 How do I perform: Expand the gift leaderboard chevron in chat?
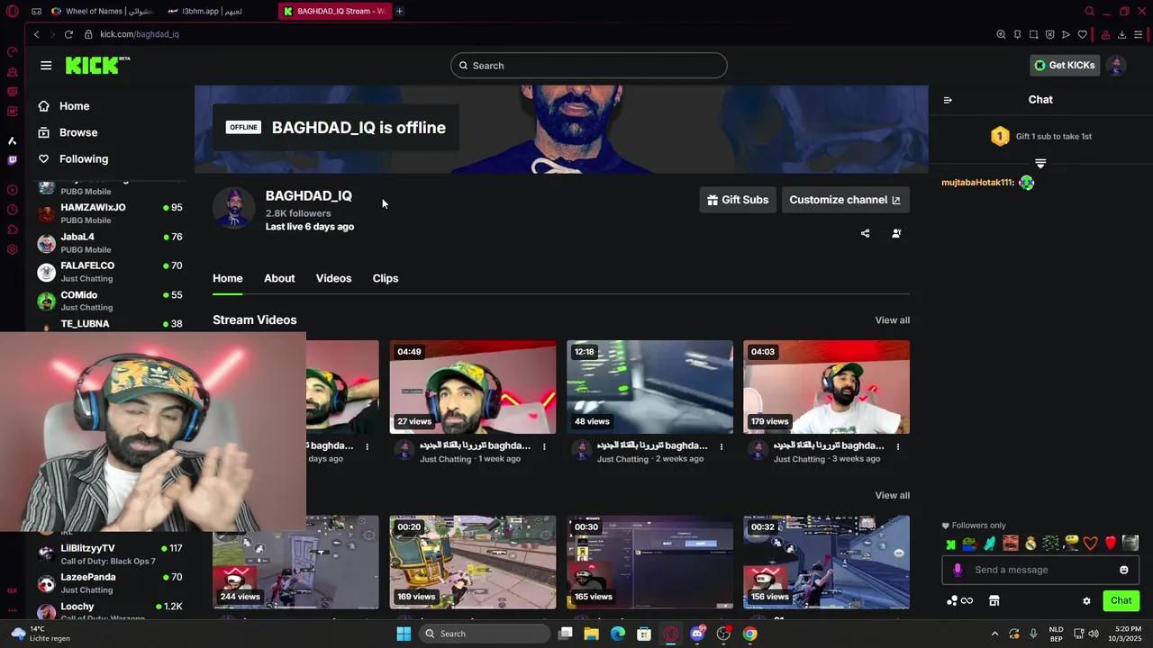pos(1040,163)
